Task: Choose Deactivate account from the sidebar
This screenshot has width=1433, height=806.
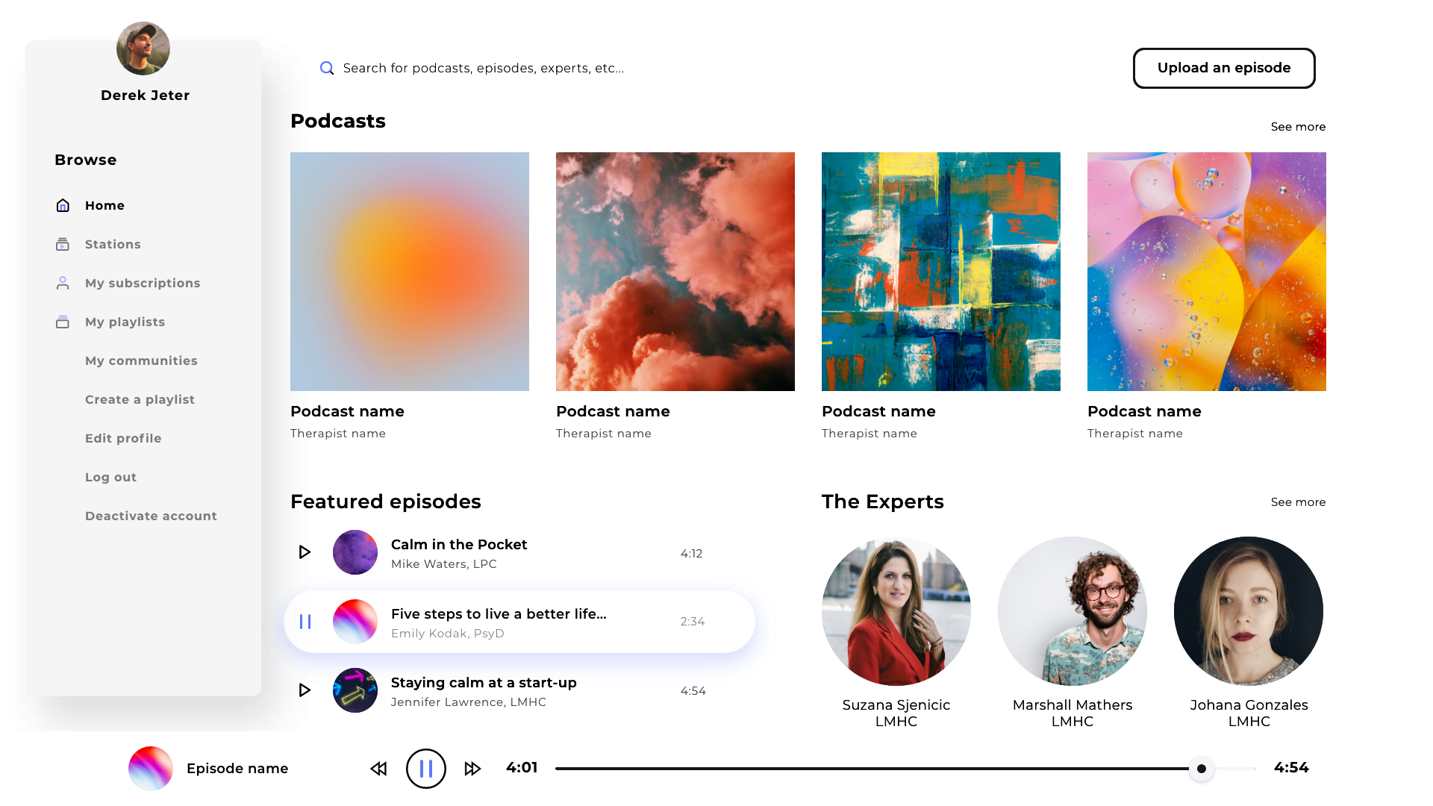Action: 151,516
